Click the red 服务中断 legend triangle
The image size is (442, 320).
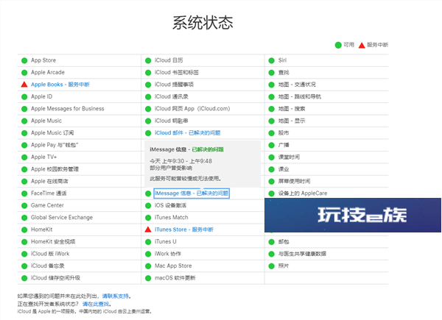tap(362, 45)
